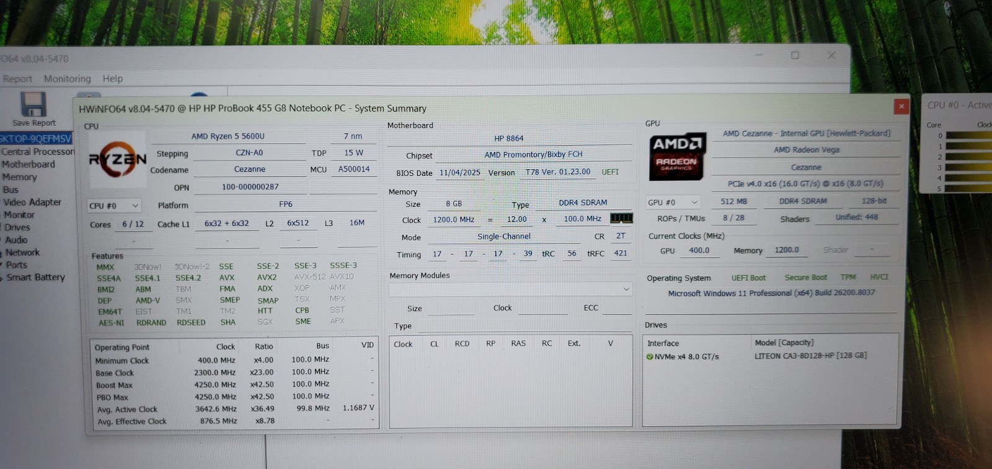Click the HP 8864 motherboard name
Screen dimensions: 992x469
pyautogui.click(x=509, y=139)
